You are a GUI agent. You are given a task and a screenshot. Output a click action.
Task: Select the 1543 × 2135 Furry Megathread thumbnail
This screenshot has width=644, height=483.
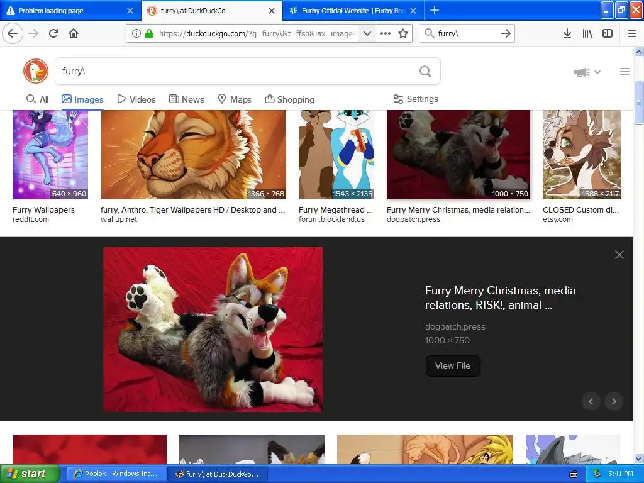(x=336, y=155)
